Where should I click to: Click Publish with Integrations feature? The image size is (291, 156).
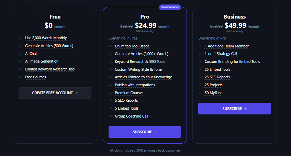coord(135,85)
